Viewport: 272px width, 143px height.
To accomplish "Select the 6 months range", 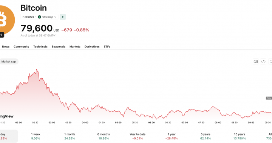I will coord(104,136).
